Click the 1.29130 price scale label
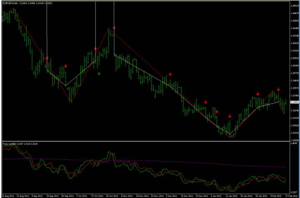The width and height of the screenshot is (300, 198). click(x=295, y=118)
